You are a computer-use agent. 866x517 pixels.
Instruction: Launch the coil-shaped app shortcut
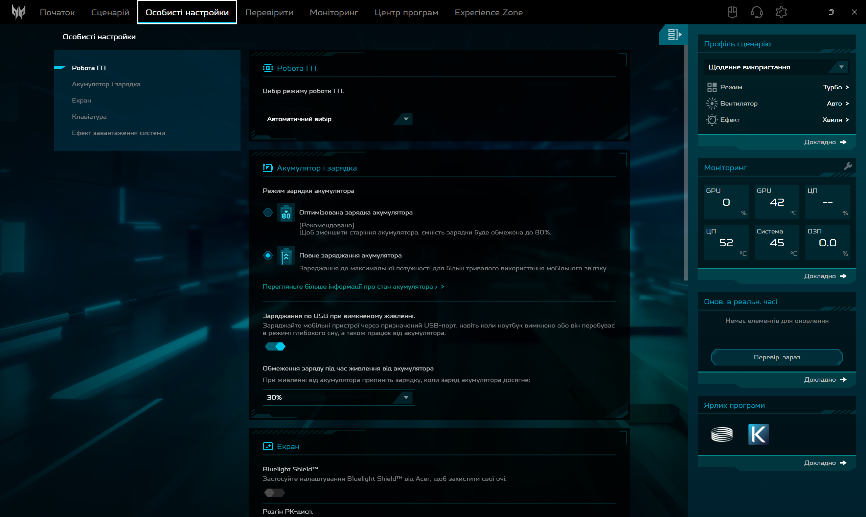pyautogui.click(x=722, y=434)
